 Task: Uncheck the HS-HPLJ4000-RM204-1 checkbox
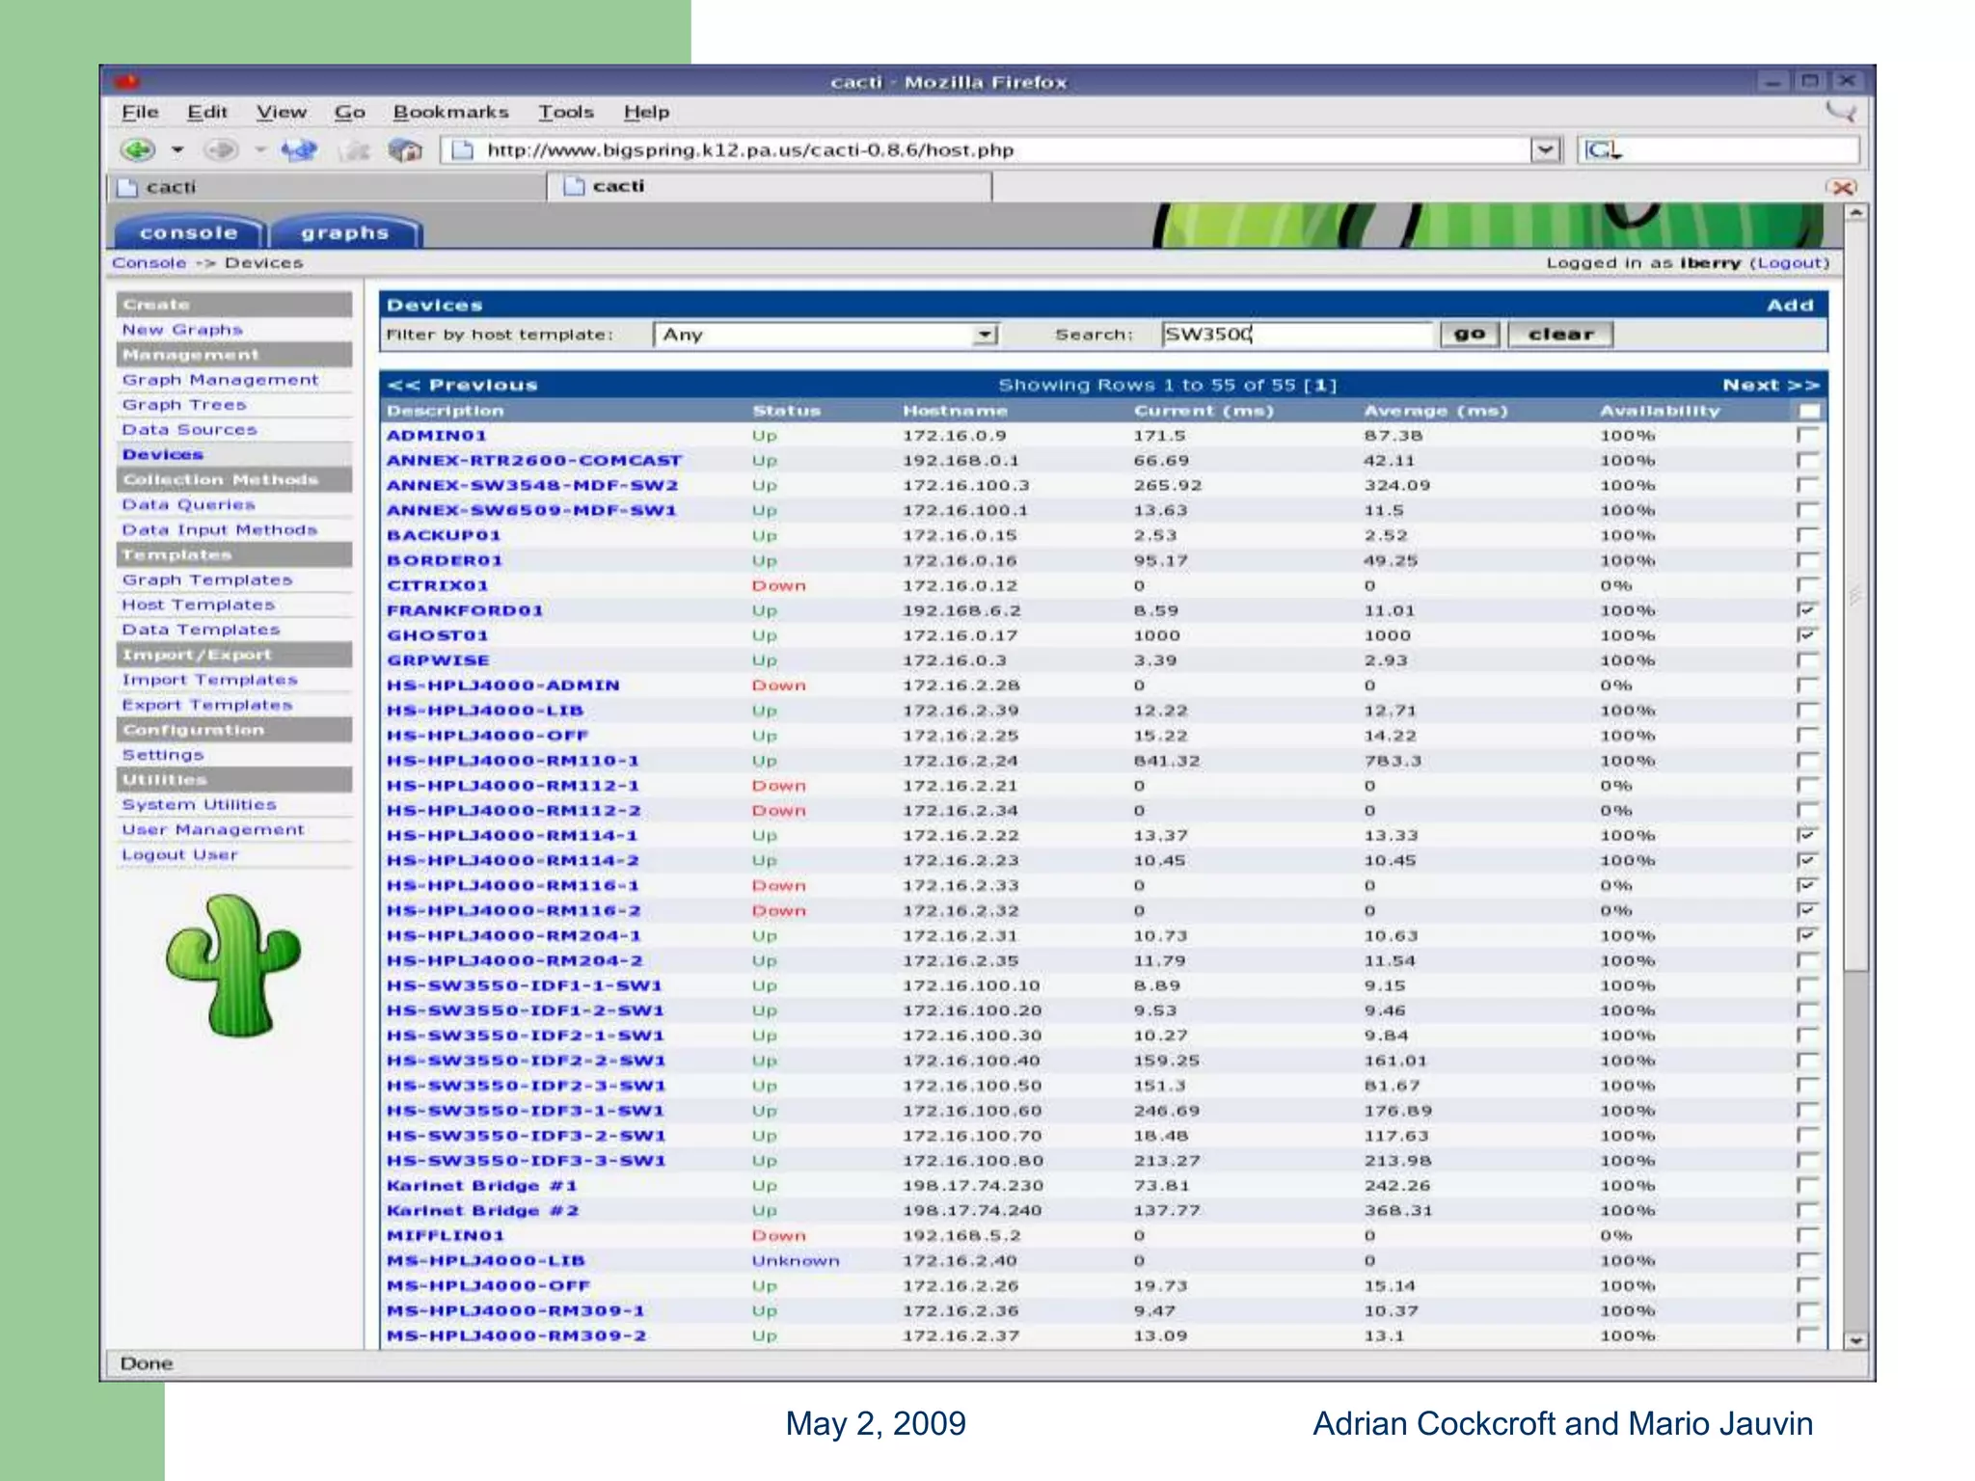1807,935
